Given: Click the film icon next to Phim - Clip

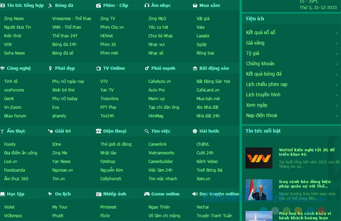Looking at the screenshot, I should [99, 6].
